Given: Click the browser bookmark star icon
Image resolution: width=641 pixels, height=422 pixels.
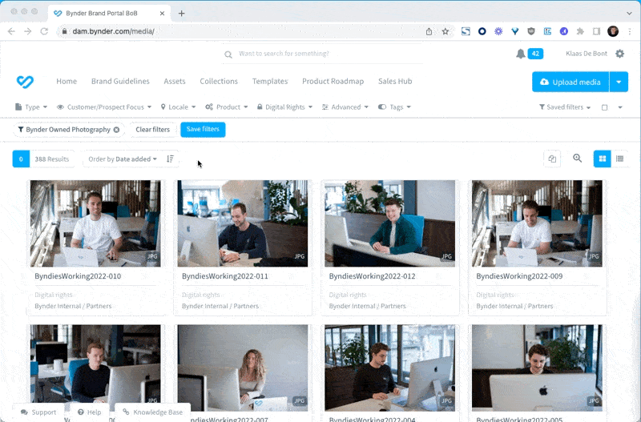Looking at the screenshot, I should point(445,31).
